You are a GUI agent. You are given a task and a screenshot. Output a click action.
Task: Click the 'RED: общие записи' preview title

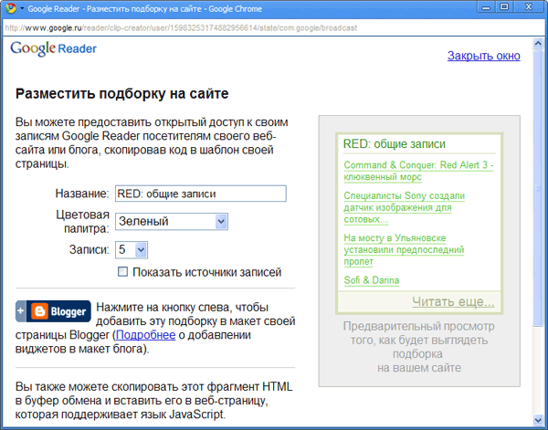click(x=395, y=144)
